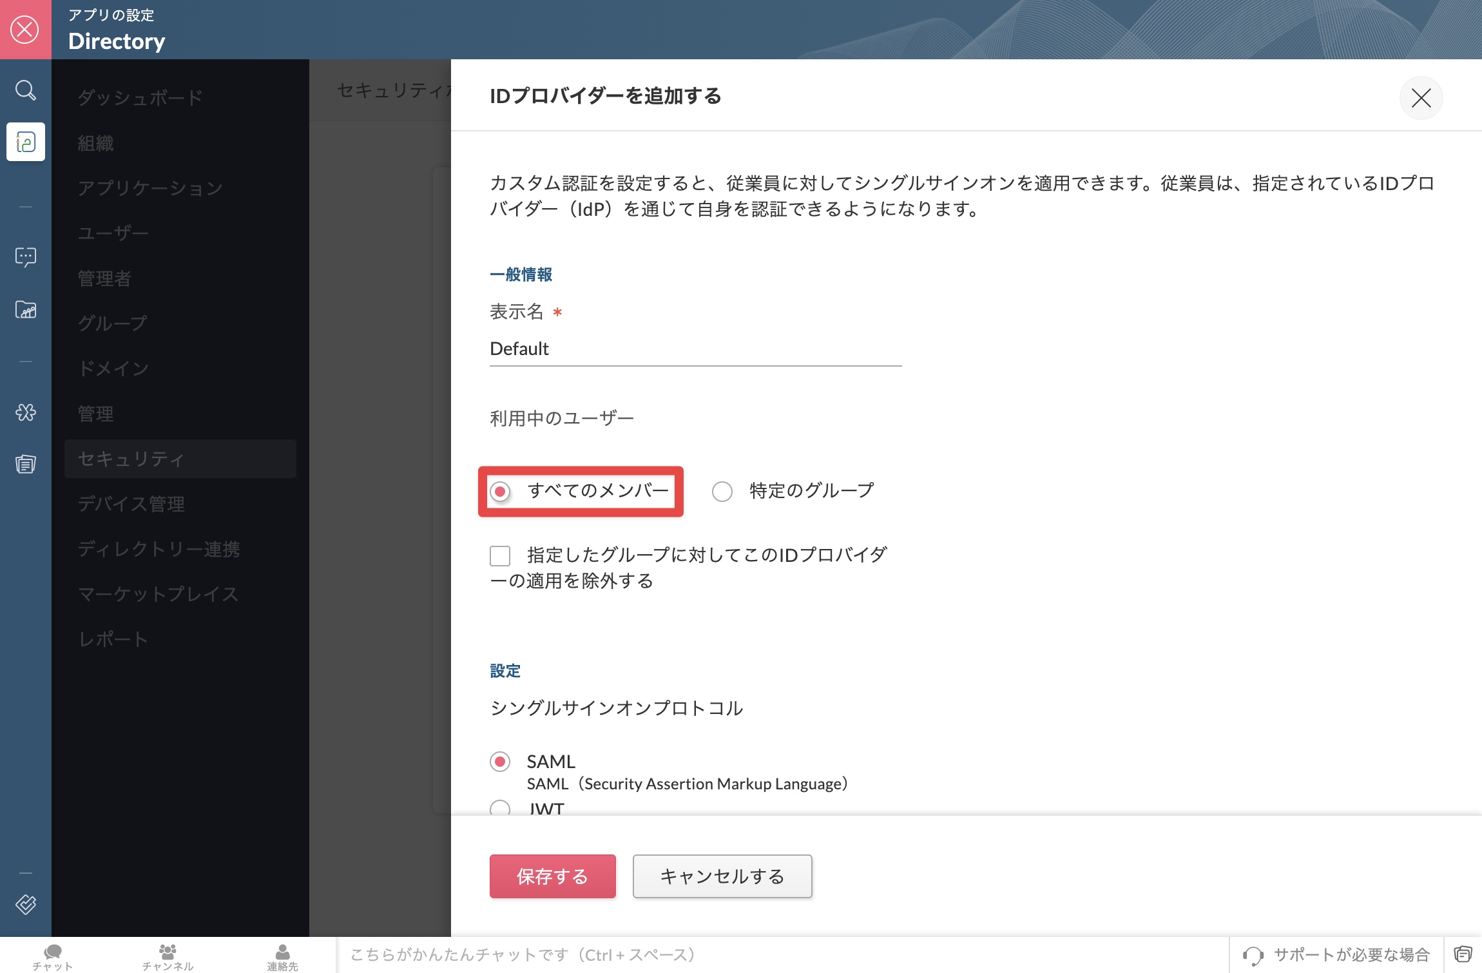Select the Specific Groups radio button
The image size is (1482, 973).
click(722, 492)
